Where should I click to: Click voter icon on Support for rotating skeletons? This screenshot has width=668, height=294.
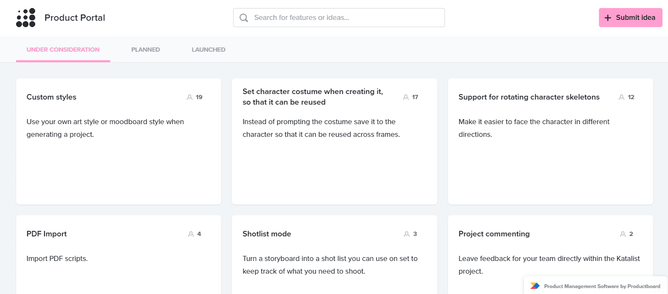coord(621,97)
